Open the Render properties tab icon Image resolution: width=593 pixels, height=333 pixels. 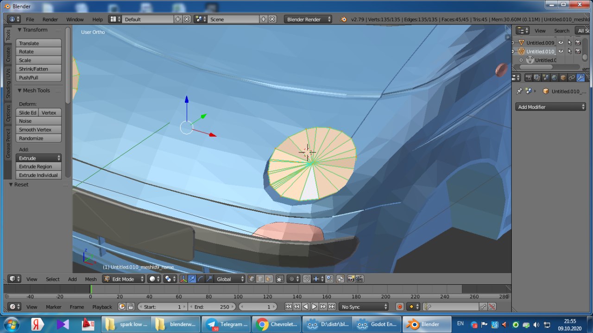pyautogui.click(x=529, y=77)
